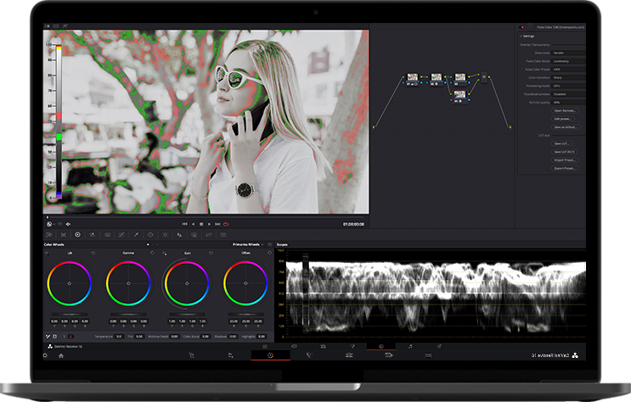
Task: Click the Temperature value field
Action: (x=119, y=337)
